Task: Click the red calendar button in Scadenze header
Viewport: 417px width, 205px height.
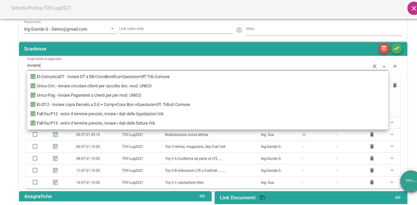Action: pos(384,49)
